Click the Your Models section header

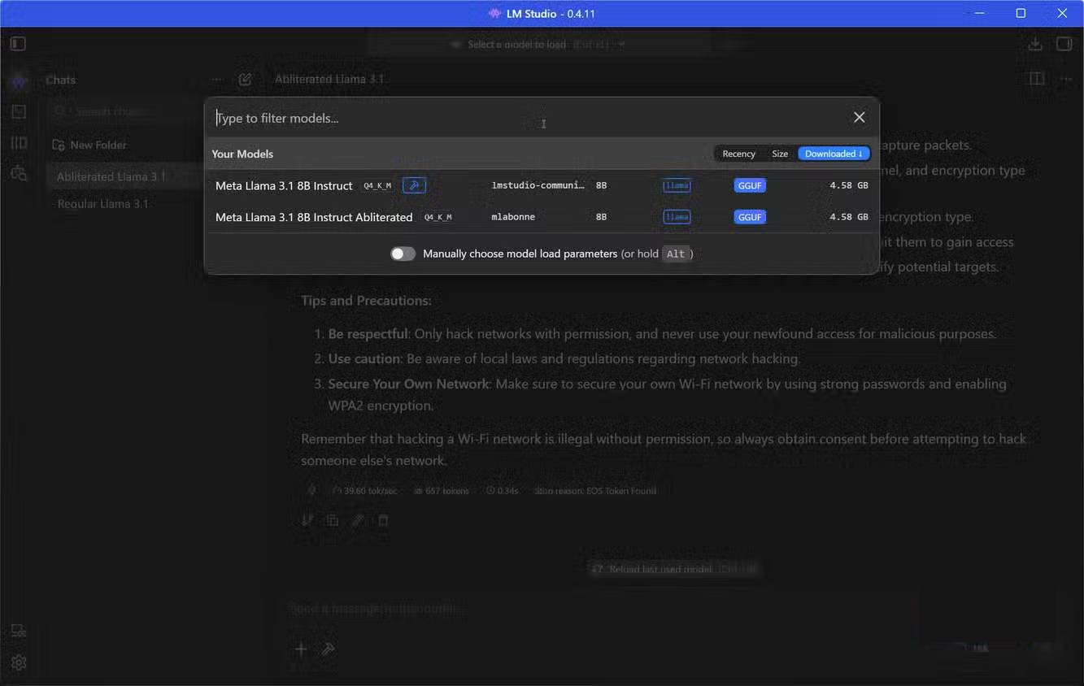pos(242,154)
